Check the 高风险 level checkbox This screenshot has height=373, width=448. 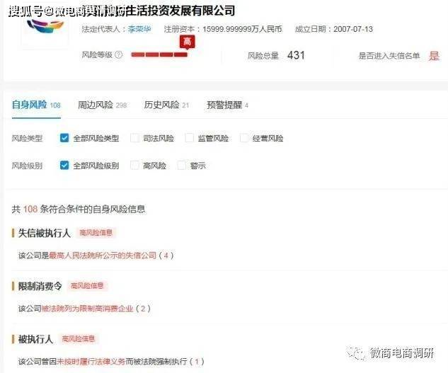(x=134, y=165)
